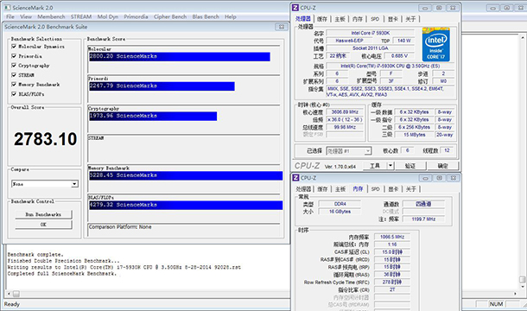Screen dimensions: 527x311
Task: Click the Memory Benchmark bar 3228.45 ScienceMarks
Action: tap(186, 175)
